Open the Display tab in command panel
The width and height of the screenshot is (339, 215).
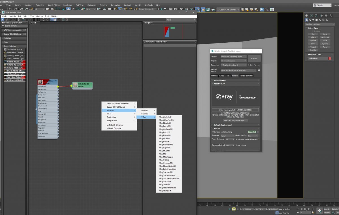[325, 16]
